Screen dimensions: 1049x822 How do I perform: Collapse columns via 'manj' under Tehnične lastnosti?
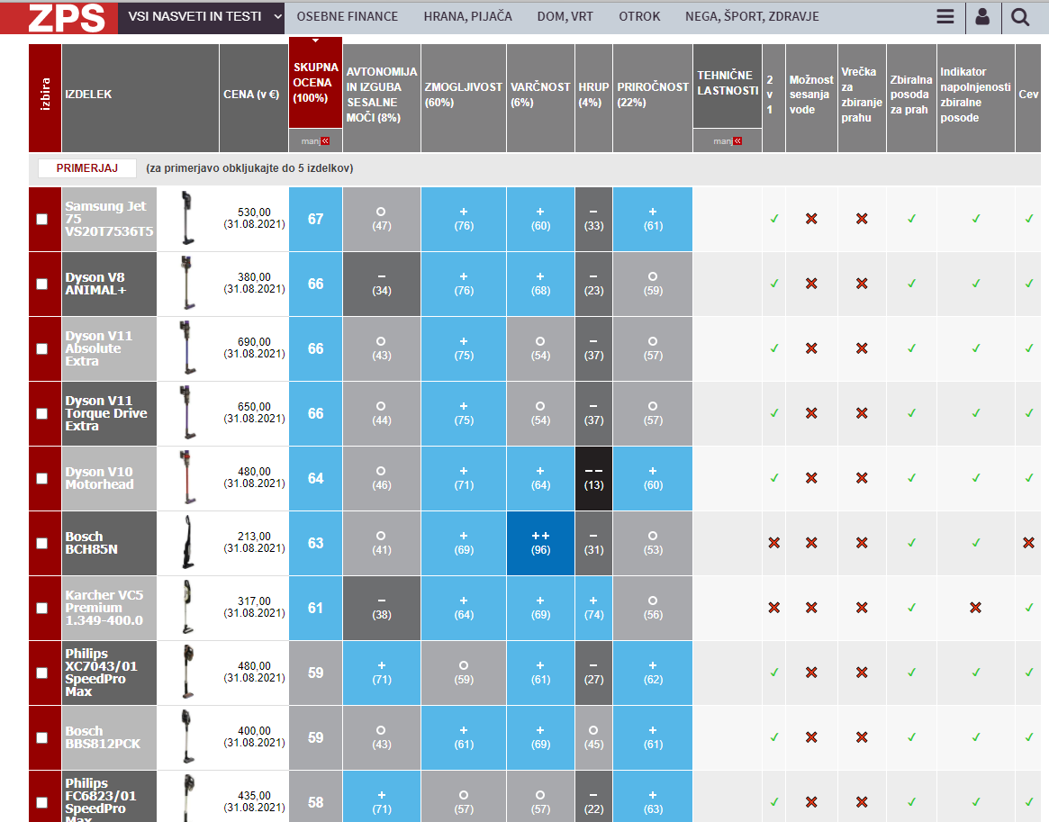pyautogui.click(x=728, y=141)
